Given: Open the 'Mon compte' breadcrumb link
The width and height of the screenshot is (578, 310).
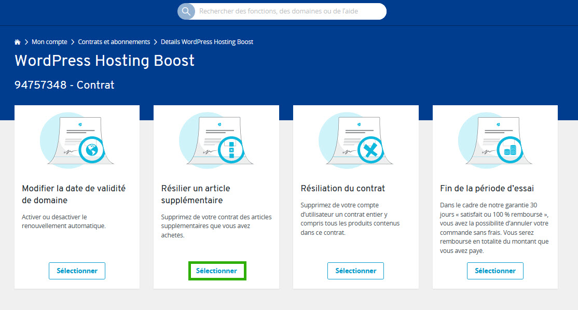Looking at the screenshot, I should (x=49, y=42).
